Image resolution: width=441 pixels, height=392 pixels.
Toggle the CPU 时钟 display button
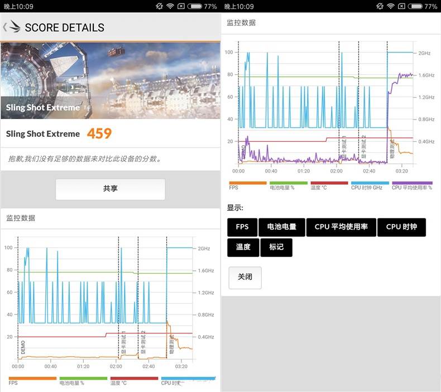click(401, 227)
